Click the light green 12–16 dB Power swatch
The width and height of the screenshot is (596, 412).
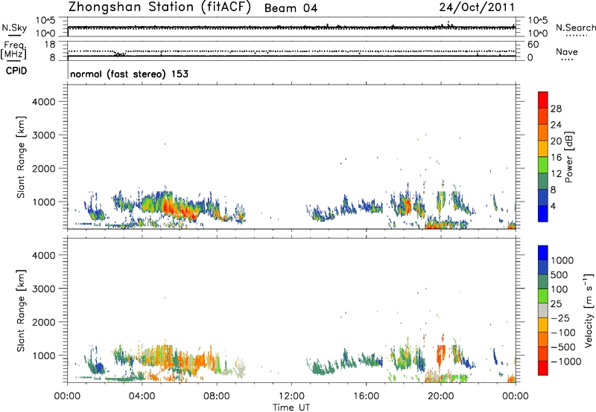(x=543, y=165)
